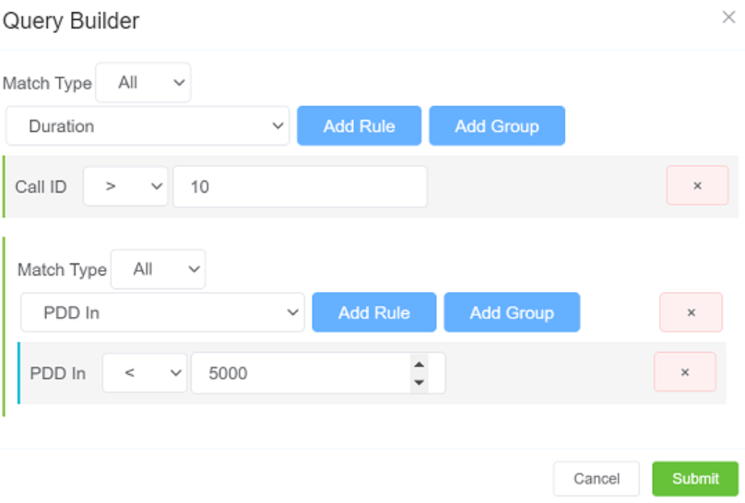Cancel the query builder
This screenshot has height=503, width=745.
(596, 479)
